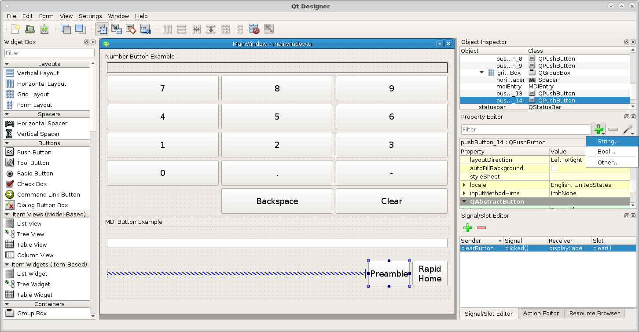
Task: Add connection with Signal/Slot green plus
Action: tap(468, 227)
